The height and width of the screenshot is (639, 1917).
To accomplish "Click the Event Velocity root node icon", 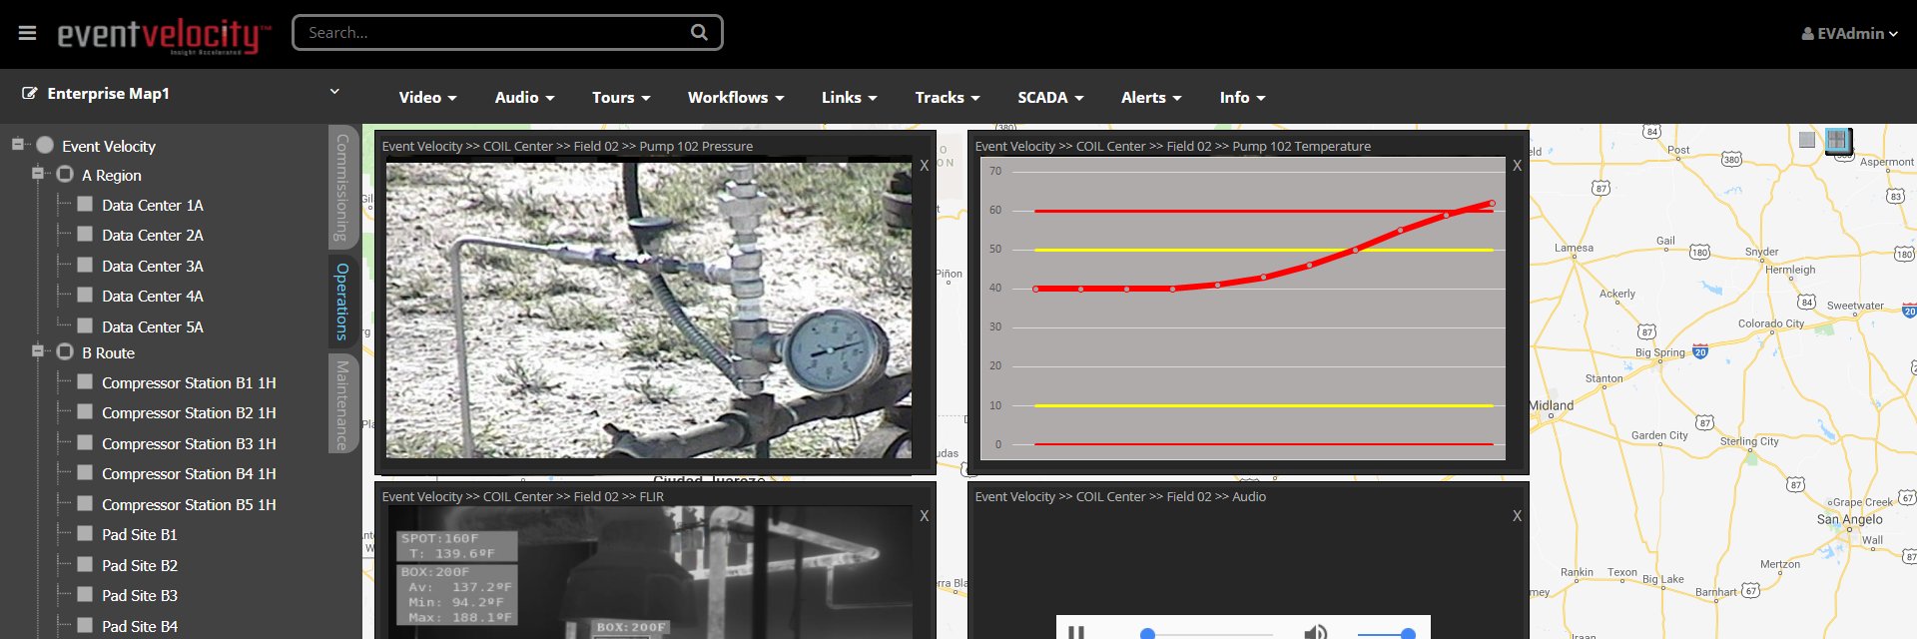I will tap(45, 145).
